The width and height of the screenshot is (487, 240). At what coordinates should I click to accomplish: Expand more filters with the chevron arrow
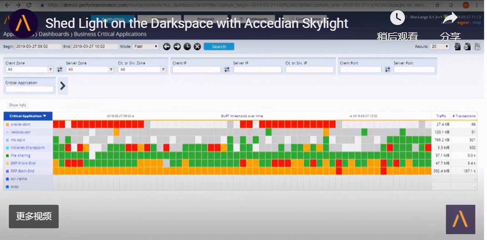click(x=63, y=86)
